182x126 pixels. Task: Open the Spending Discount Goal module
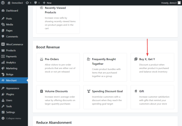pyautogui.click(x=105, y=97)
